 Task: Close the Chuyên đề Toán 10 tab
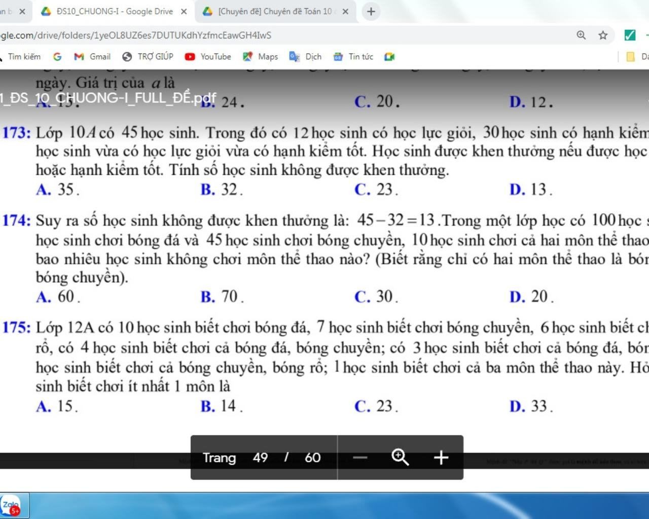345,11
